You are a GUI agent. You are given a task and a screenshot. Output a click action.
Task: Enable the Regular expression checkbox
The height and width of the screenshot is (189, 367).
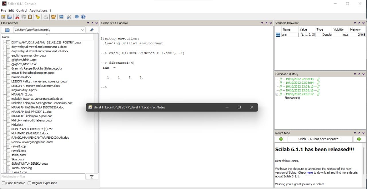[29, 183]
